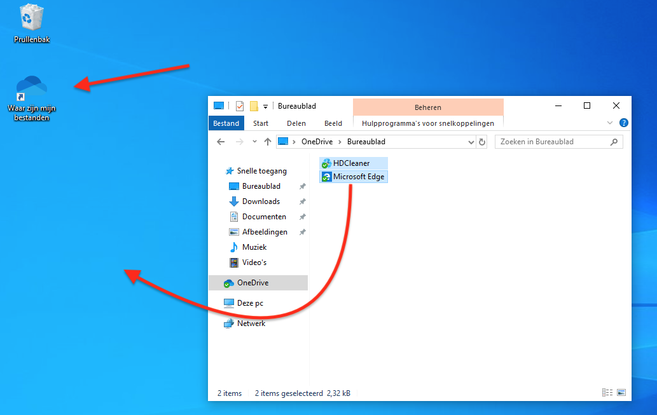The height and width of the screenshot is (415, 657).
Task: Click the 'Zoeken in Bureaublad' search field
Action: (552, 142)
